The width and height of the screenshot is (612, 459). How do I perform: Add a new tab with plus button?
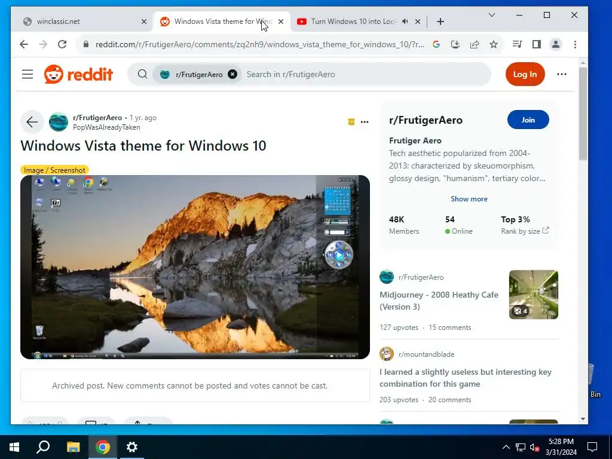tap(440, 22)
